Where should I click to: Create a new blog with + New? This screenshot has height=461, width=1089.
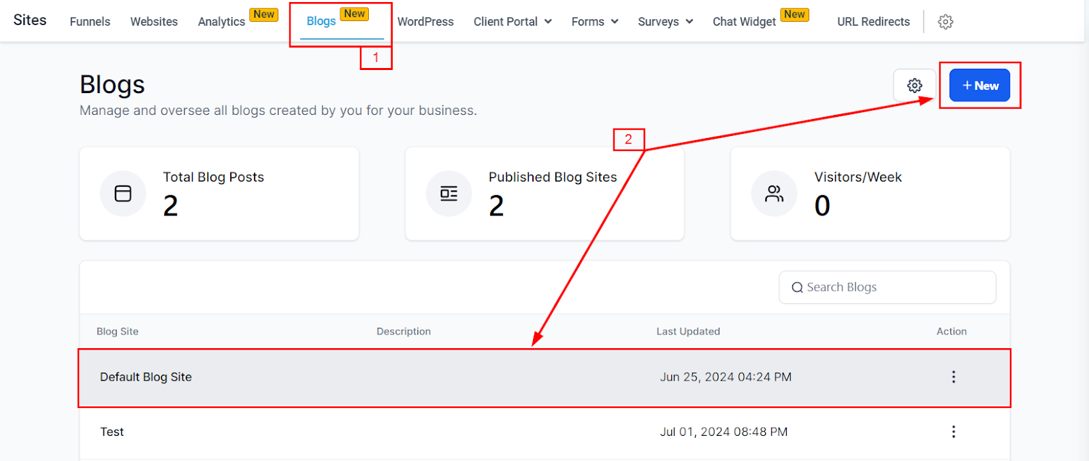click(979, 86)
